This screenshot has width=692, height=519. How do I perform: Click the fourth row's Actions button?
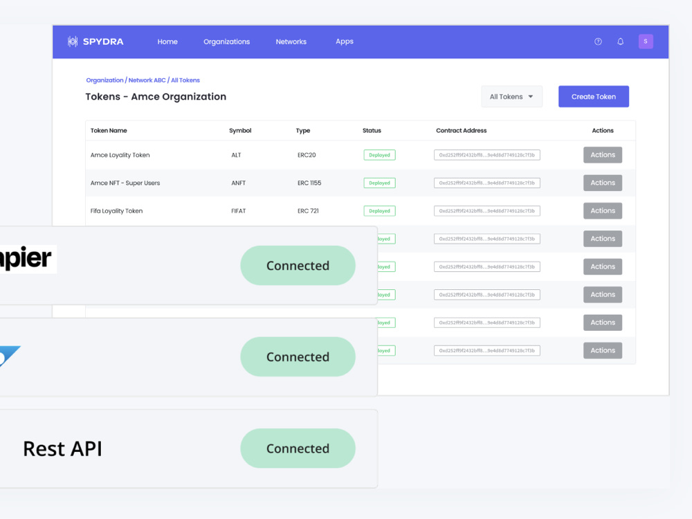[603, 239]
